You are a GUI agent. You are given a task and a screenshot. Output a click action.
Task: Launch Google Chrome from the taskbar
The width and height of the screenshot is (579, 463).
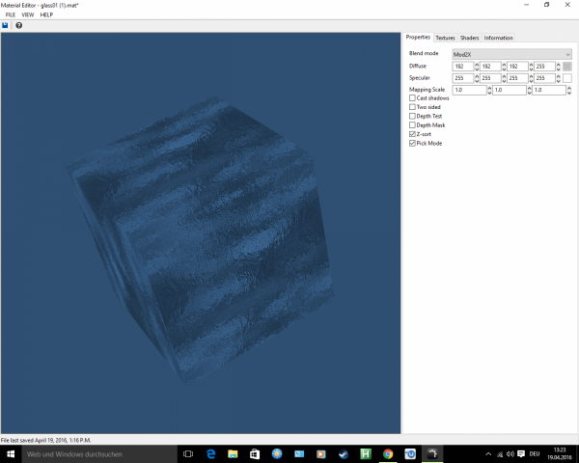pyautogui.click(x=388, y=454)
